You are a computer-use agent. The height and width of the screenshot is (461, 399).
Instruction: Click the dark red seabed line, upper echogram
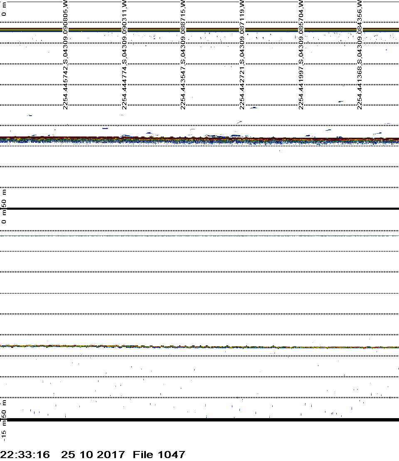pyautogui.click(x=199, y=138)
